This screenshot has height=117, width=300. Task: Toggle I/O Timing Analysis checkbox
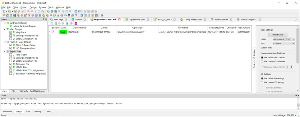11,48
